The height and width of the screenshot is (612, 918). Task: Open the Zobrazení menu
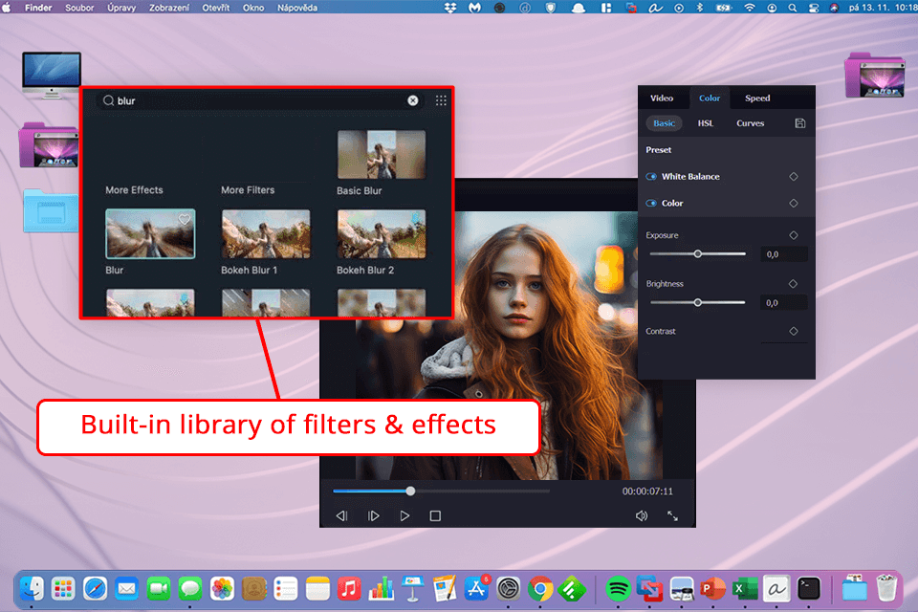coord(168,8)
